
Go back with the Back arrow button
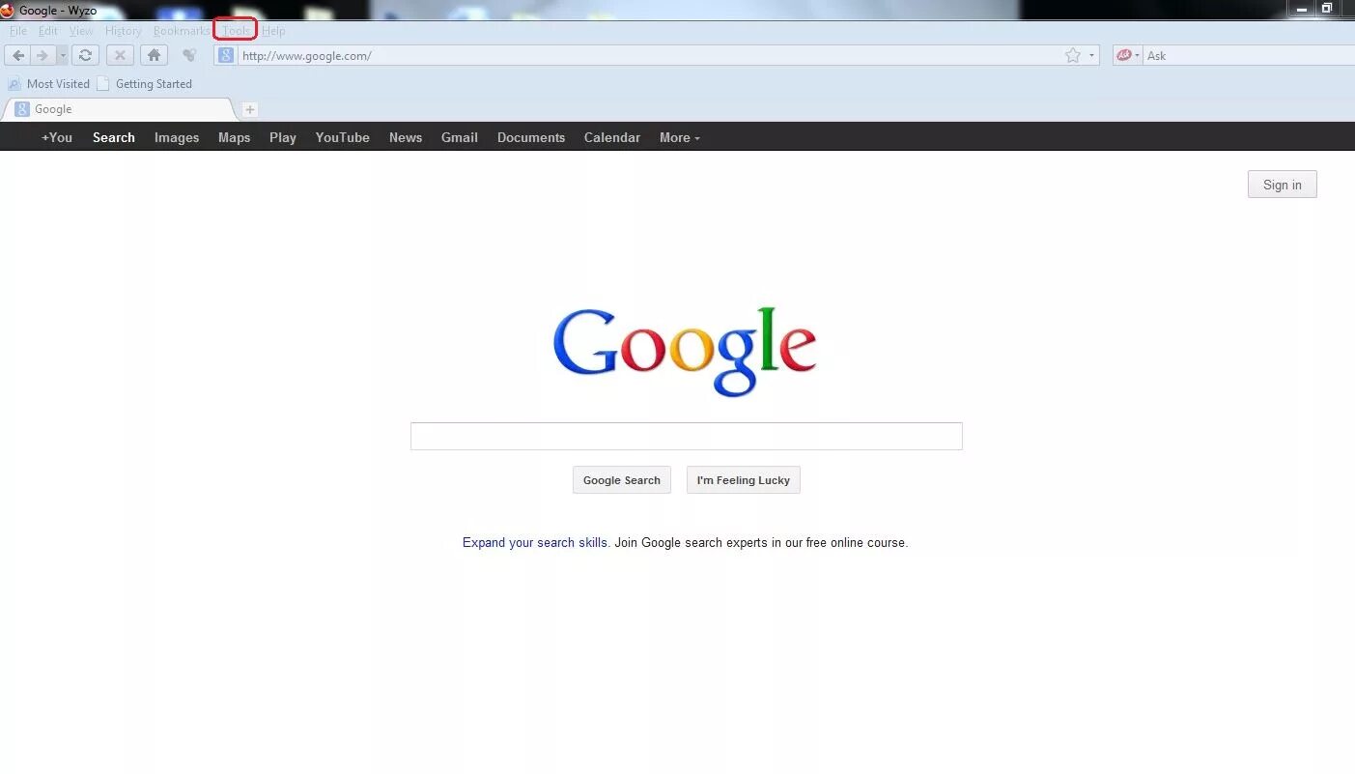tap(18, 55)
